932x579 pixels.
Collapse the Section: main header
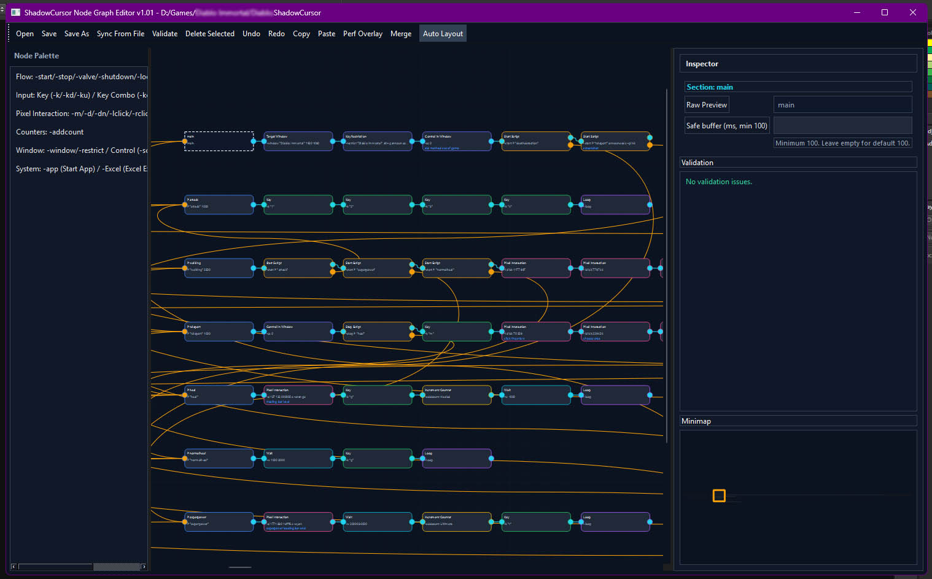click(798, 87)
